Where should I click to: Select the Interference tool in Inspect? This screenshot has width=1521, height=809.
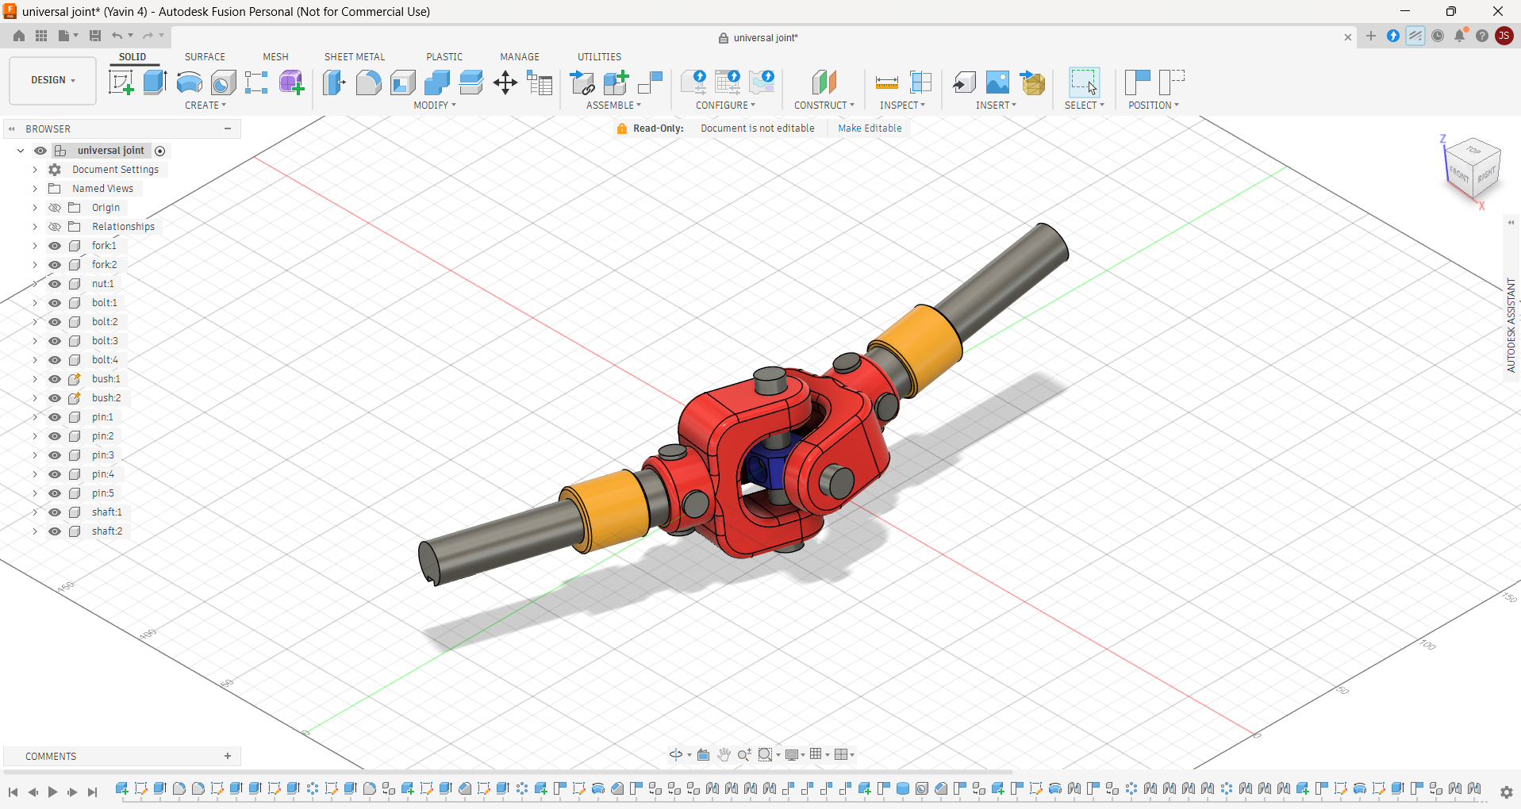pyautogui.click(x=920, y=82)
